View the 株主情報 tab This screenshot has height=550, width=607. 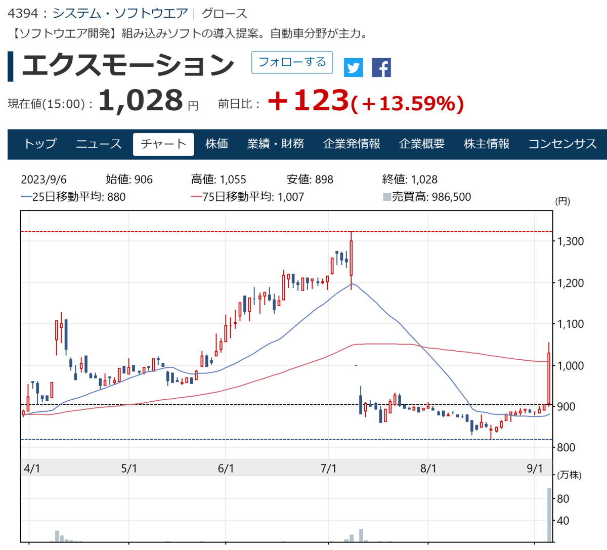point(487,144)
